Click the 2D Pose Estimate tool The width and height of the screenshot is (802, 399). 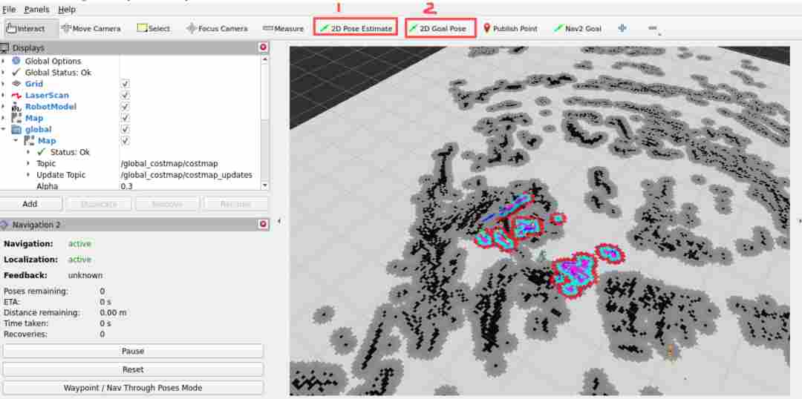click(x=356, y=28)
